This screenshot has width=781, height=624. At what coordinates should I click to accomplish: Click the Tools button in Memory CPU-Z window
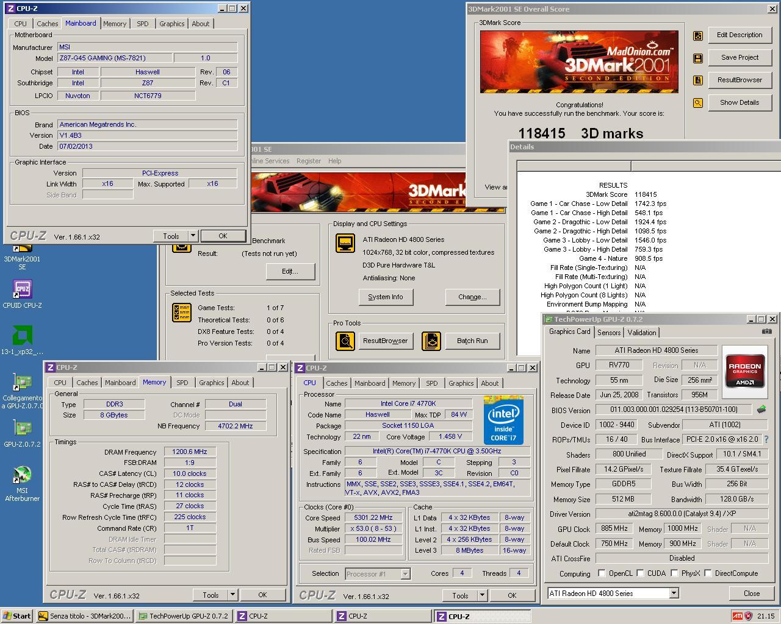211,595
